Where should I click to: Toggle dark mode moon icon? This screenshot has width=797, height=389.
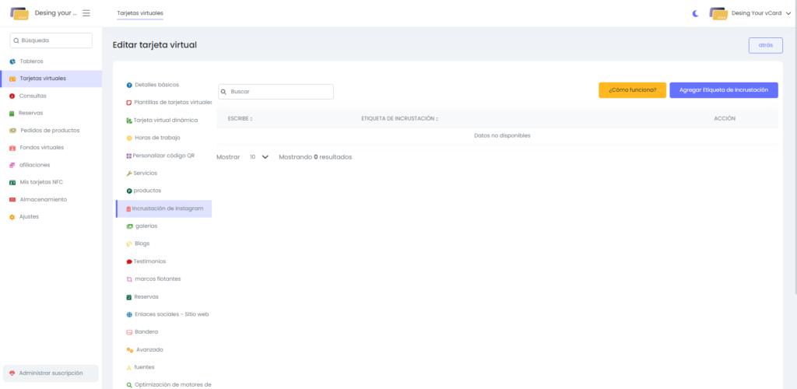(696, 13)
